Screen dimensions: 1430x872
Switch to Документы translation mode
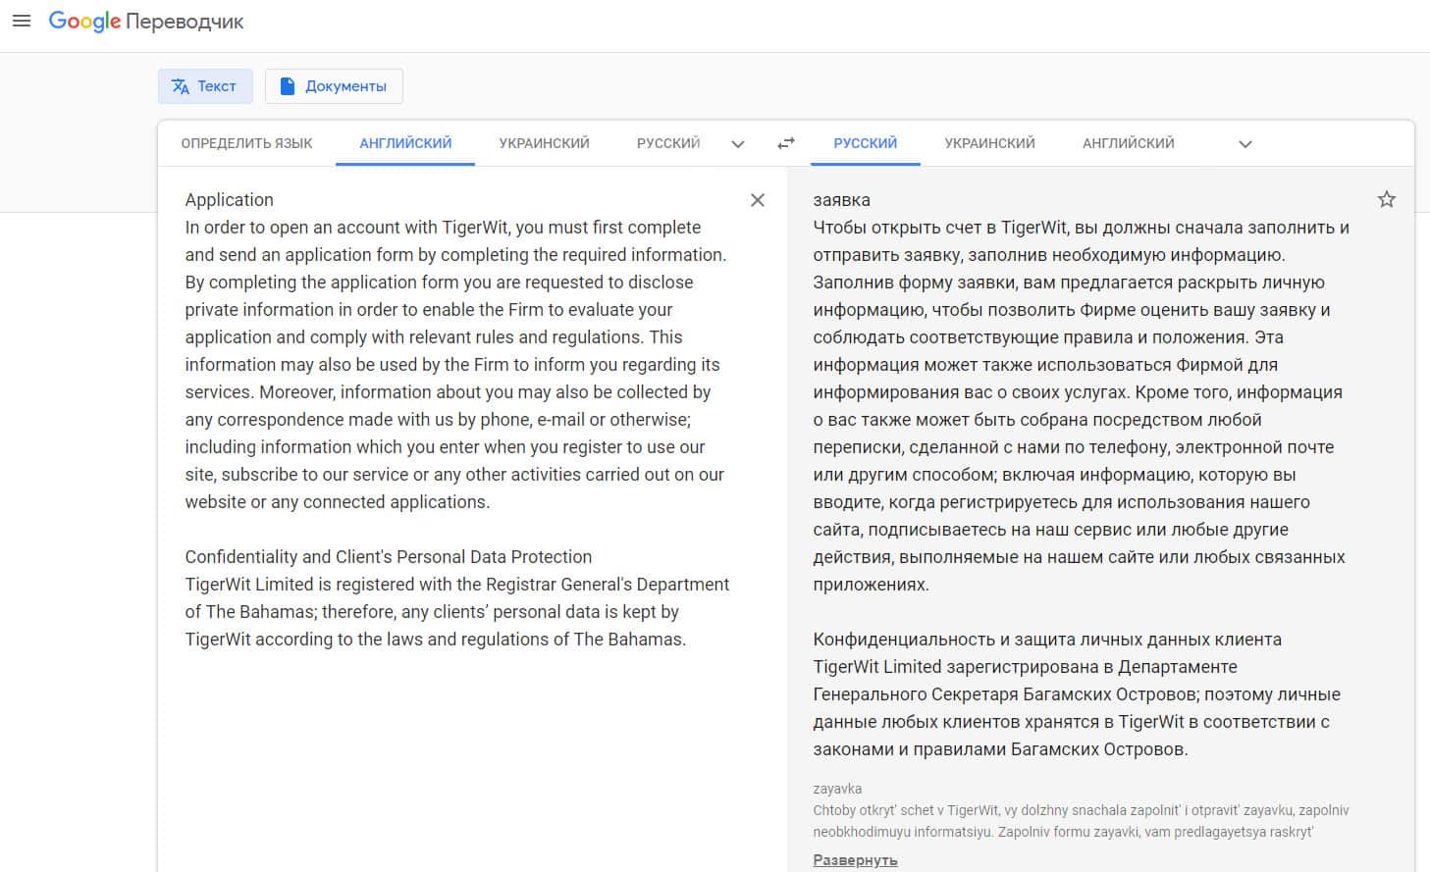tap(334, 86)
